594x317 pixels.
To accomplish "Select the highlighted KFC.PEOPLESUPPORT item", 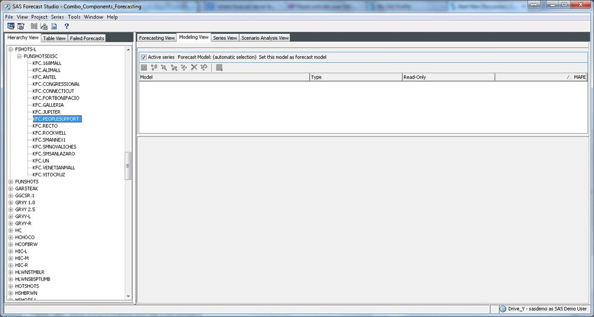I will [x=57, y=119].
